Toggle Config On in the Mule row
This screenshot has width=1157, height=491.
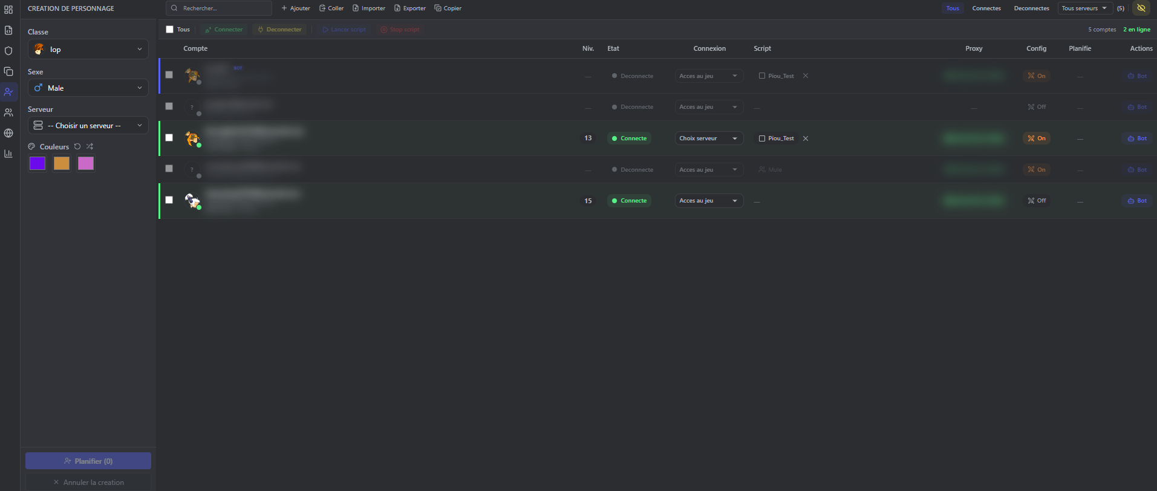[1037, 170]
